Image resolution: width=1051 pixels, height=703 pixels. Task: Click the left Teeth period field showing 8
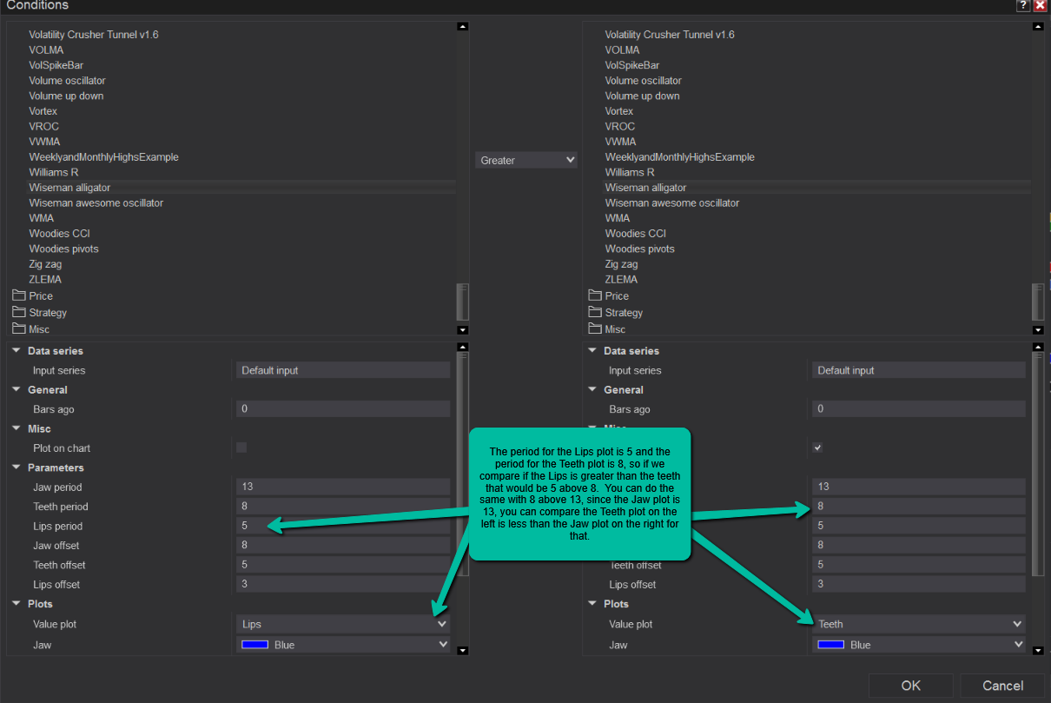click(x=343, y=506)
